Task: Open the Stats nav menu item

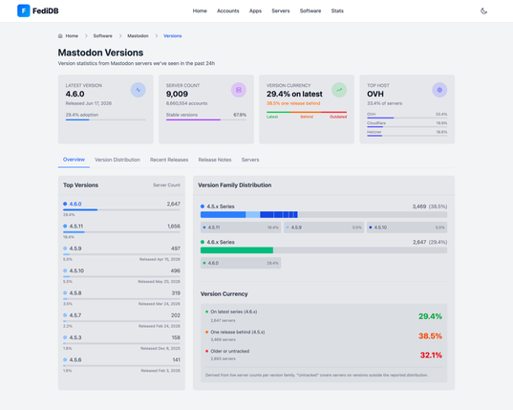Action: click(337, 11)
